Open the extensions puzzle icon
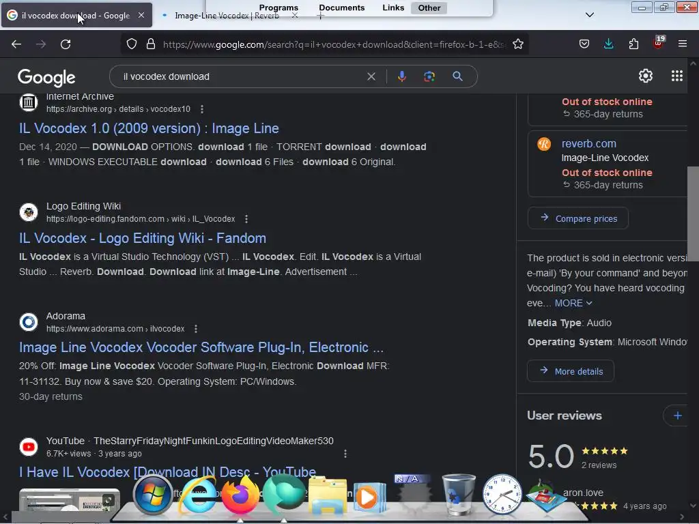The image size is (699, 524). (633, 44)
